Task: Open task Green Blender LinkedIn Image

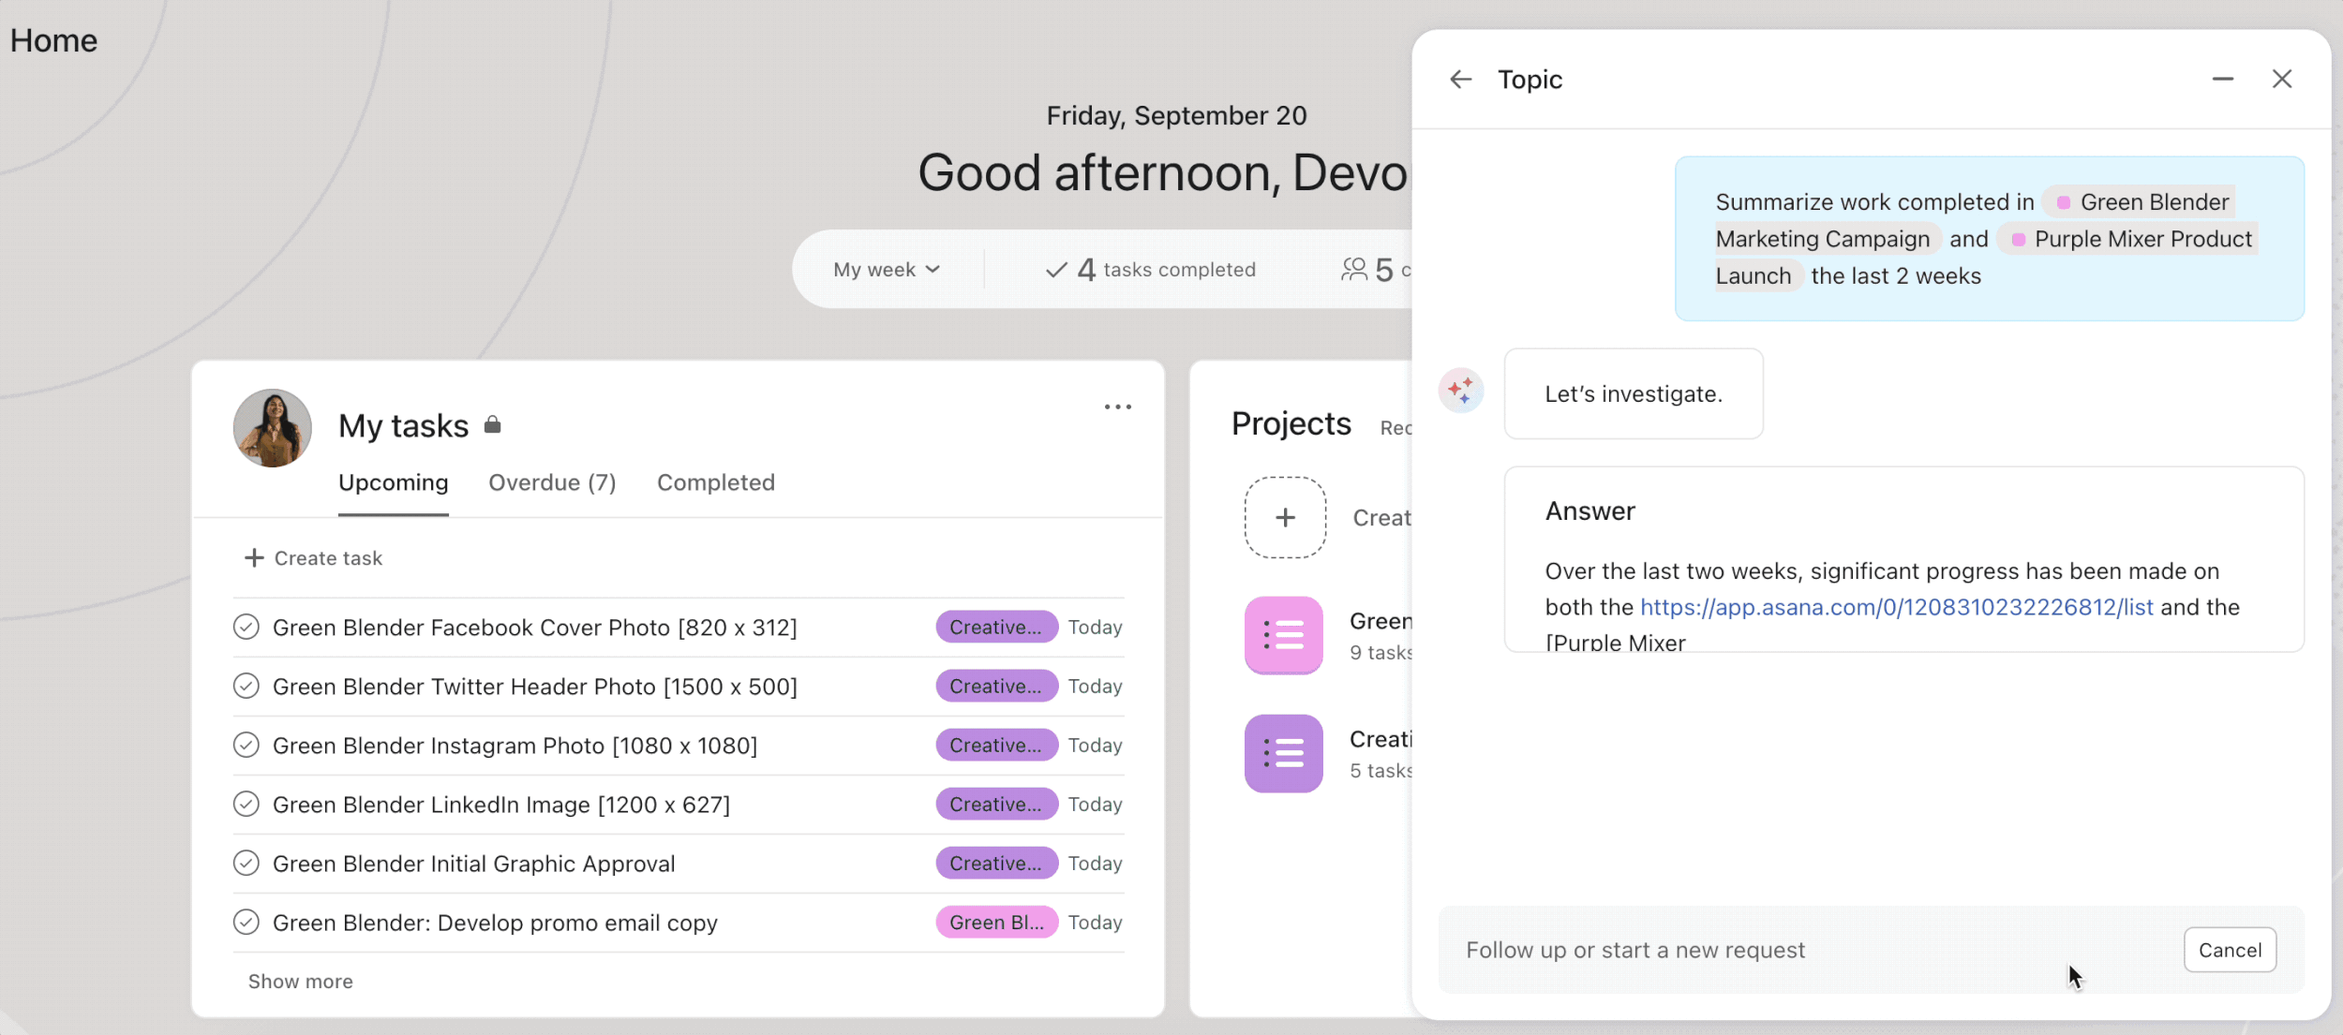Action: tap(500, 804)
